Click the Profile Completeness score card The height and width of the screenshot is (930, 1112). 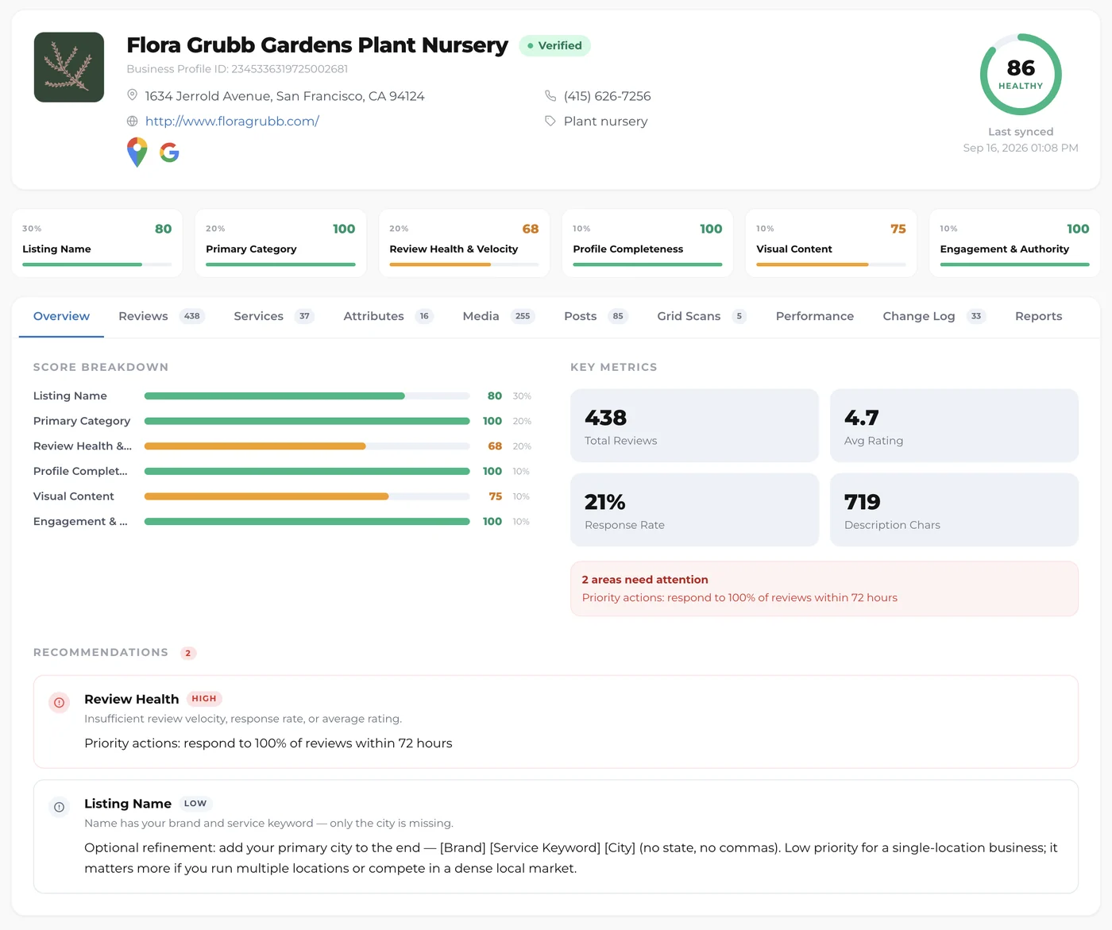click(647, 243)
